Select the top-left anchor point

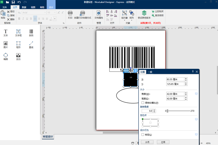(x=143, y=119)
